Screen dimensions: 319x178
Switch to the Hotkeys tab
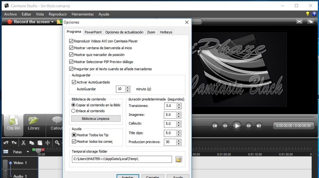[166, 32]
